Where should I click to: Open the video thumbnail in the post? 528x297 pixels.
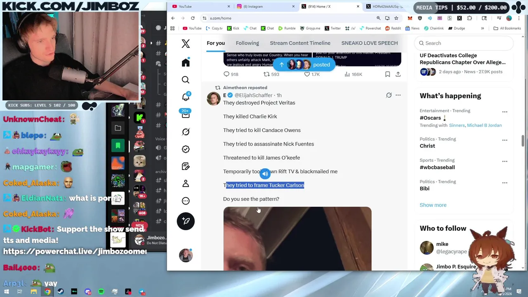coord(297,239)
